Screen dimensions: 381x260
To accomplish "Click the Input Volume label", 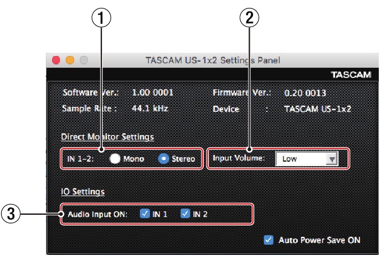I will pos(238,158).
